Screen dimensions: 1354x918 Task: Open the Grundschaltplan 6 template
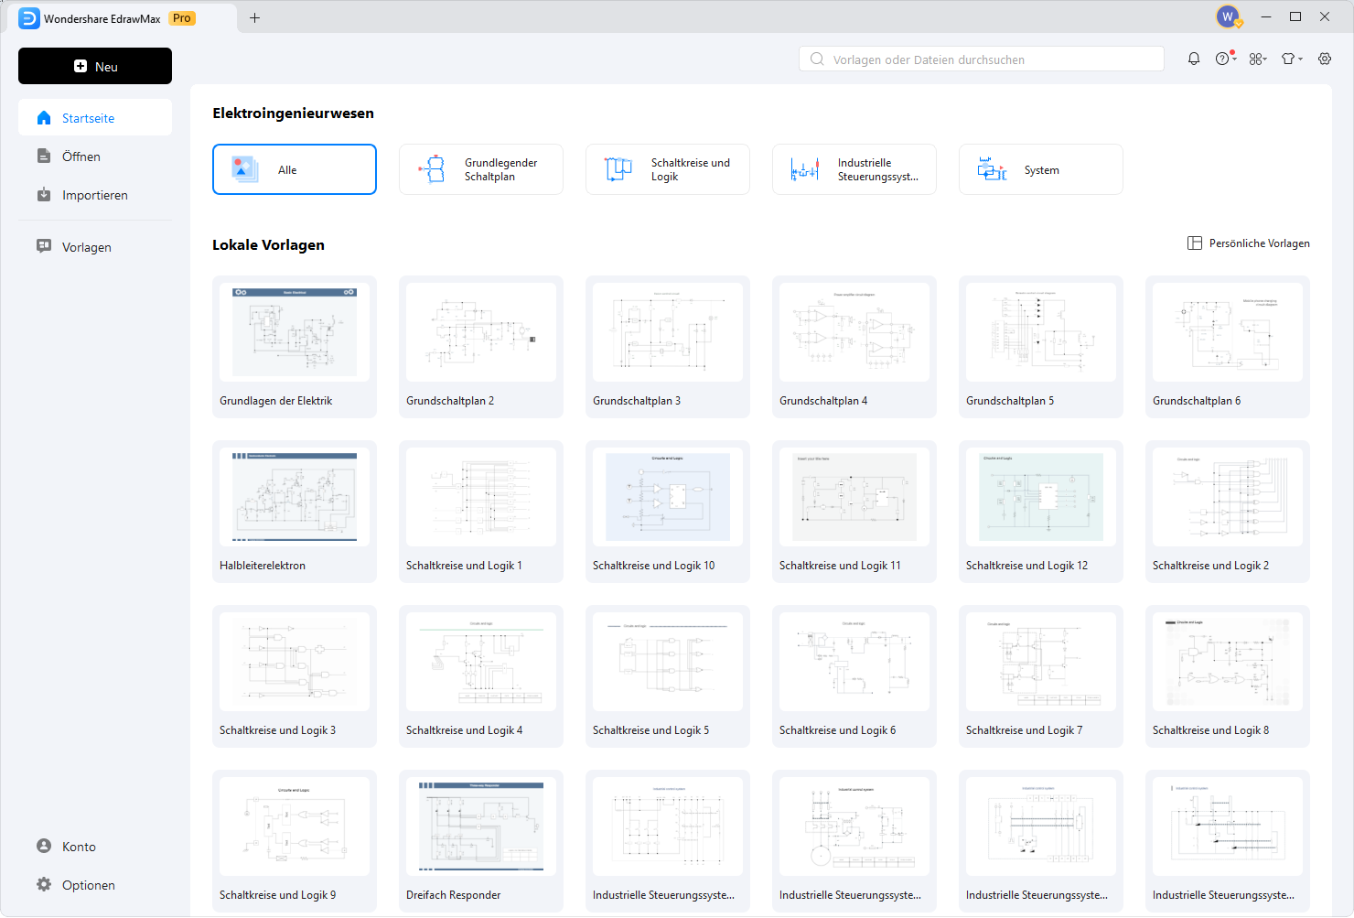(1228, 347)
